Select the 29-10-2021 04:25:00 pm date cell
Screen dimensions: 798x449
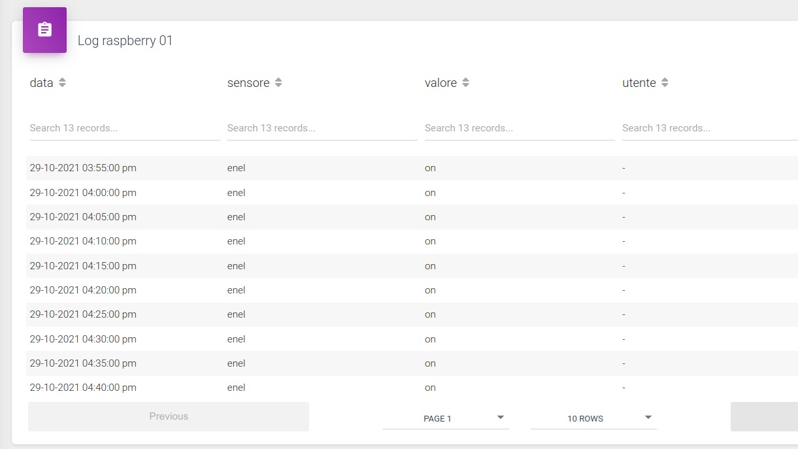pyautogui.click(x=83, y=314)
